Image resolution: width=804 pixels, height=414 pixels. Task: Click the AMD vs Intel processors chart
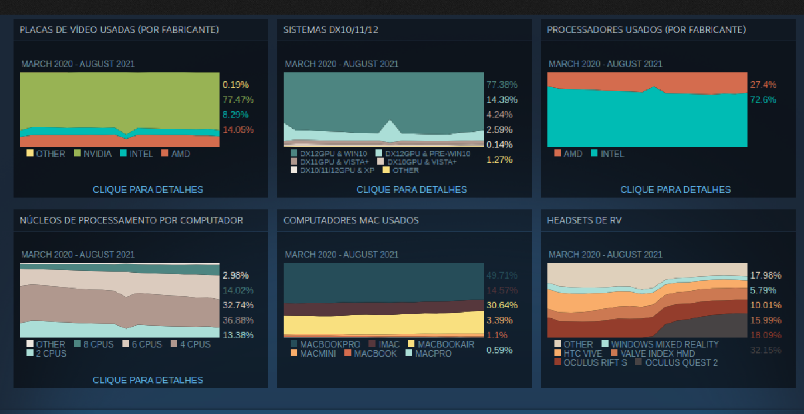(x=647, y=110)
